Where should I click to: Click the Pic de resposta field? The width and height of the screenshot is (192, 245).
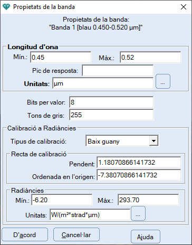[118, 71]
